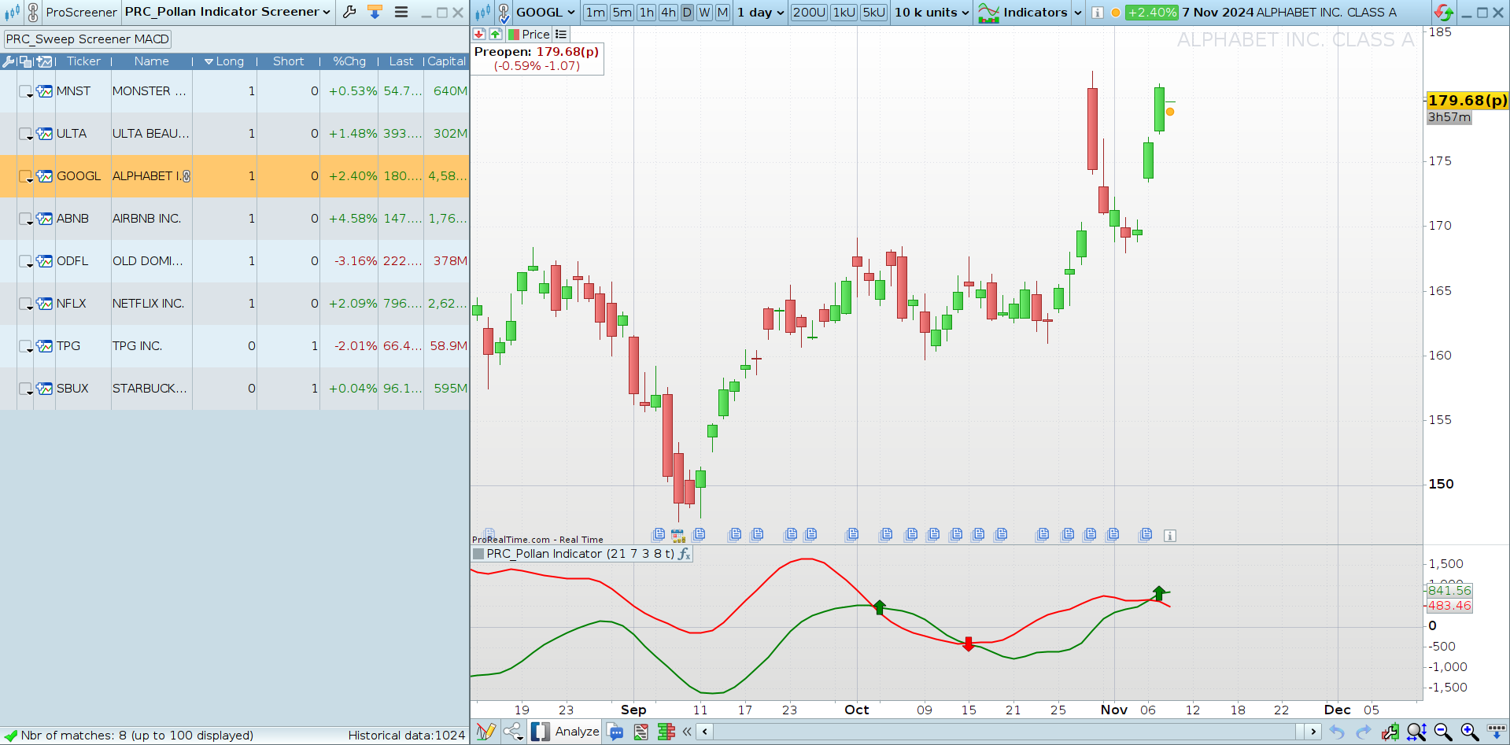Tick the ABNB row checkbox
Image resolution: width=1510 pixels, height=745 pixels.
click(25, 219)
